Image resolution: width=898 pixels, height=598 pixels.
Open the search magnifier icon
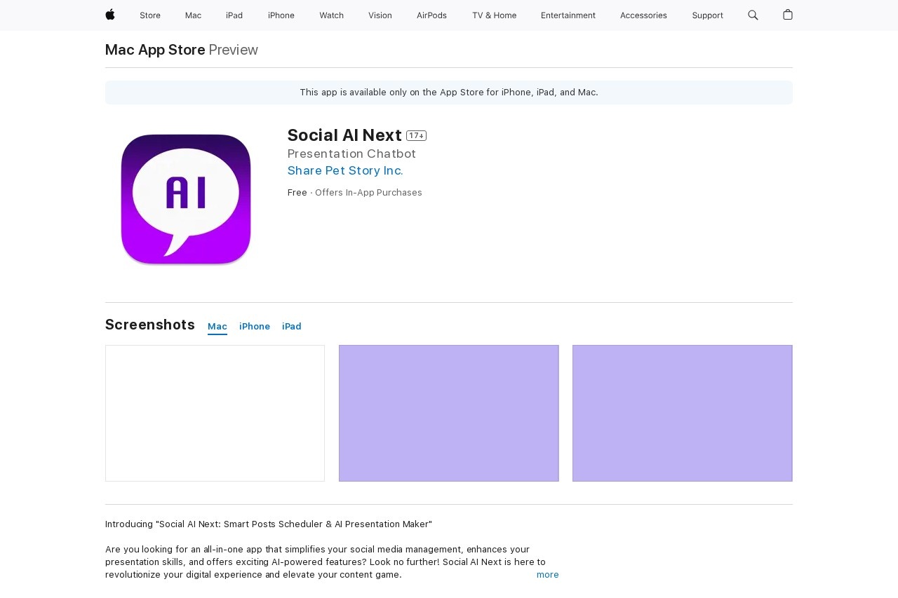(x=753, y=15)
